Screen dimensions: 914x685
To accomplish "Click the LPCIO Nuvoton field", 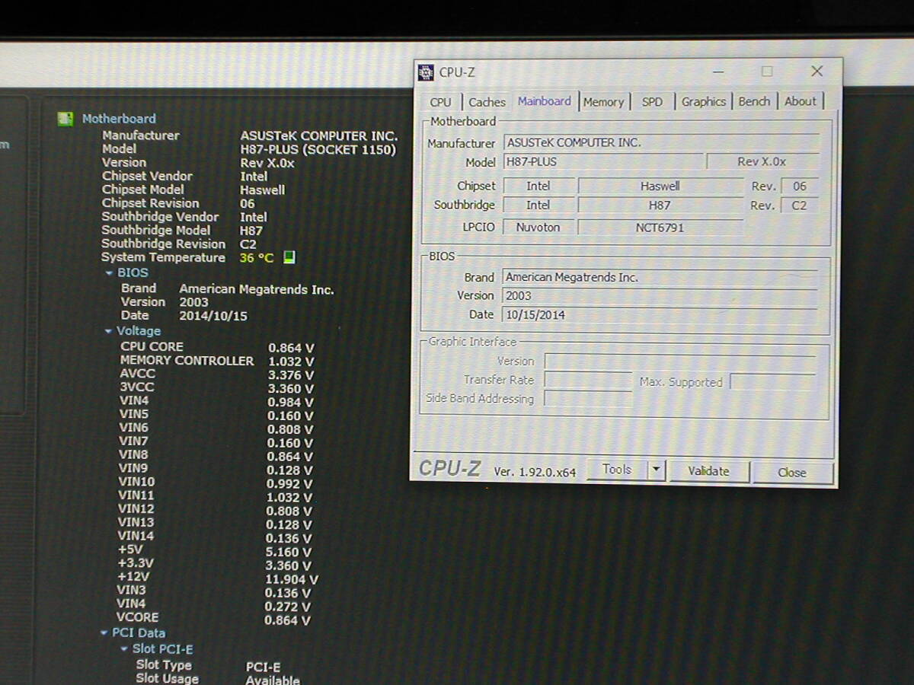I will tap(538, 227).
